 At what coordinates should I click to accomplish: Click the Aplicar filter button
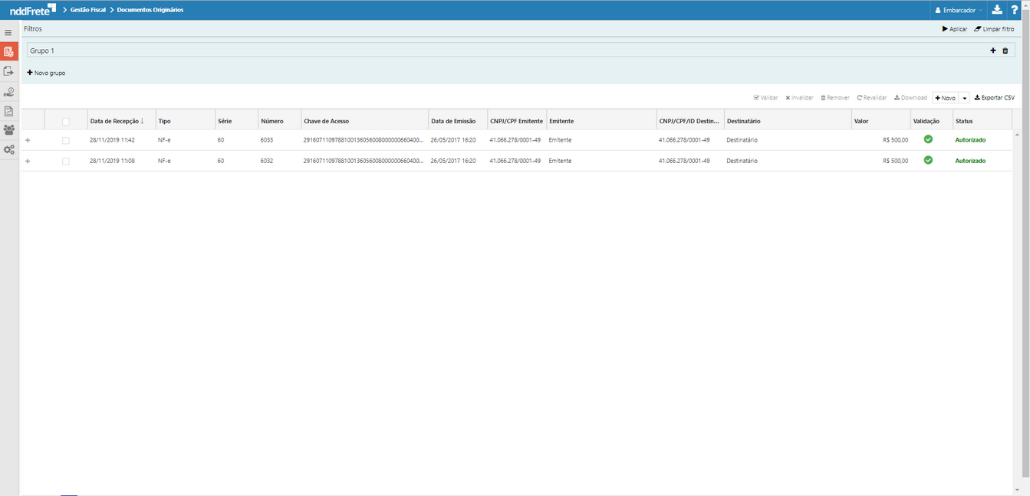(955, 29)
